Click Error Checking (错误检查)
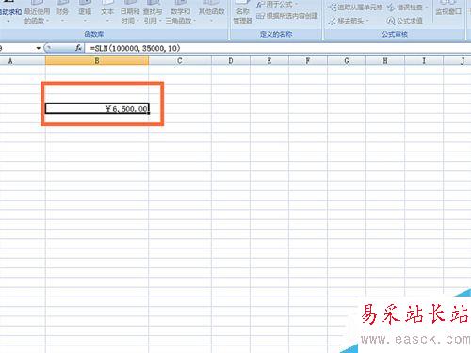The width and height of the screenshot is (471, 353). pos(407,8)
